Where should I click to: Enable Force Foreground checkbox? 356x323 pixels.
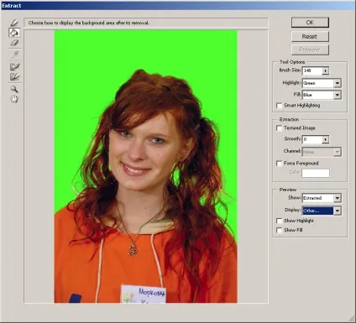point(279,164)
